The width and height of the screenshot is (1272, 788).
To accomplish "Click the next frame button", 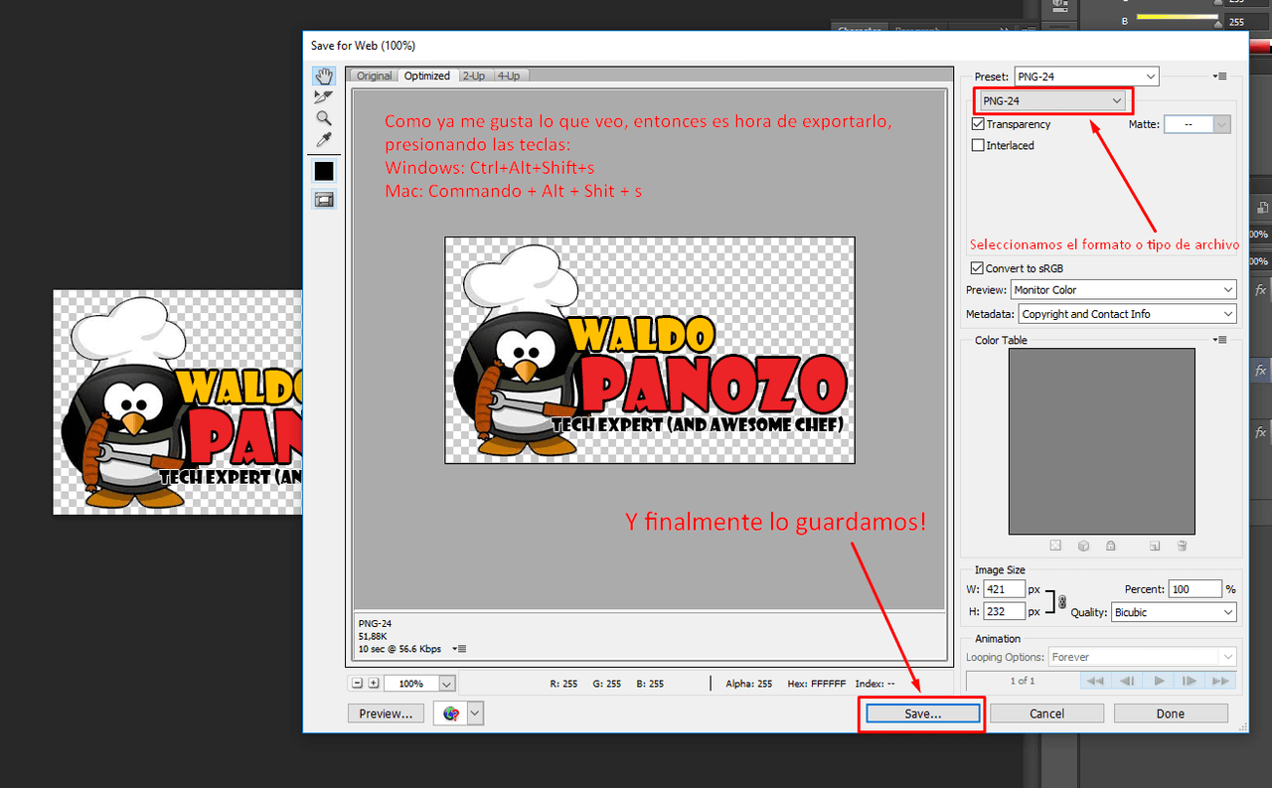I will tap(1190, 681).
